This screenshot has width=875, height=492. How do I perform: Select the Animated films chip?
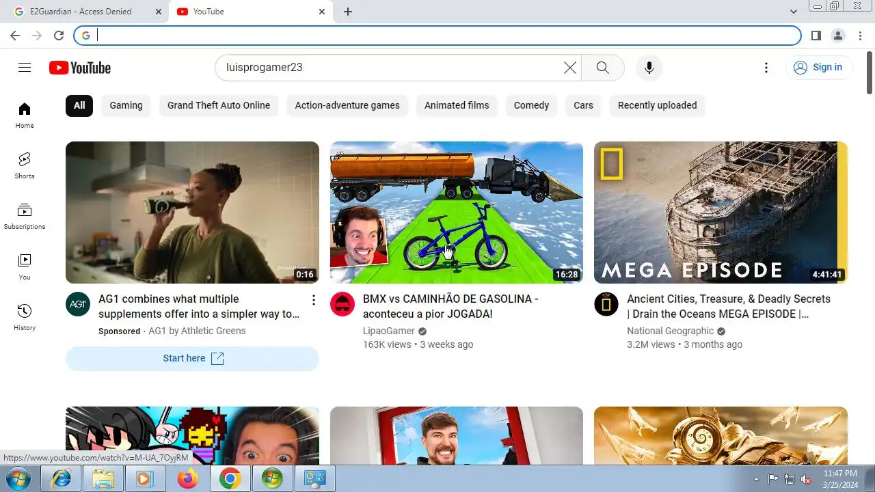[x=457, y=105]
